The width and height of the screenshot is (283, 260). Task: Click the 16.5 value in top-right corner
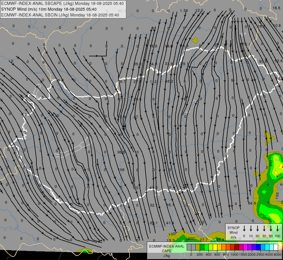click(276, 8)
